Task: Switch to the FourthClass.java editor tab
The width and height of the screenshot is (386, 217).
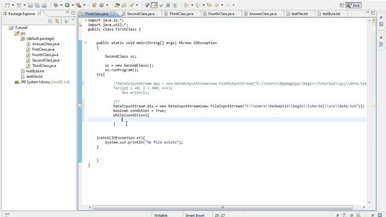Action: coord(221,14)
